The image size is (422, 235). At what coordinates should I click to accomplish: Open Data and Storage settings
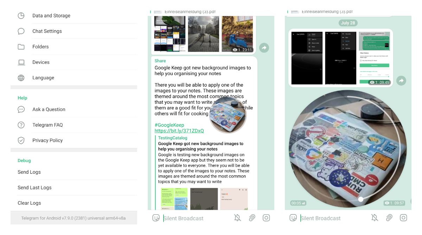click(74, 16)
